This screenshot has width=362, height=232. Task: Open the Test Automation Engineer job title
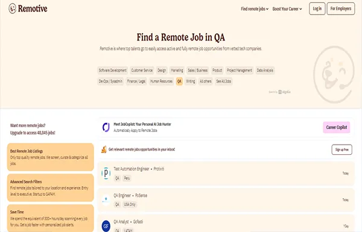(x=132, y=169)
